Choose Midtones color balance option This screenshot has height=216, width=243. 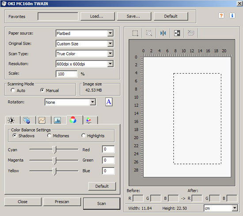tap(49, 136)
